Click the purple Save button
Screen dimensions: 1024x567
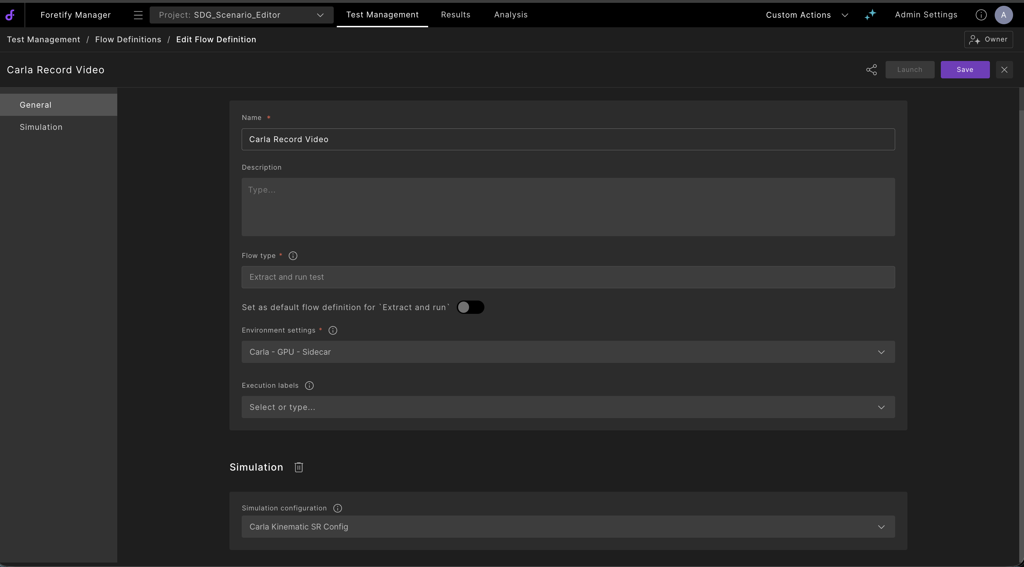point(965,70)
